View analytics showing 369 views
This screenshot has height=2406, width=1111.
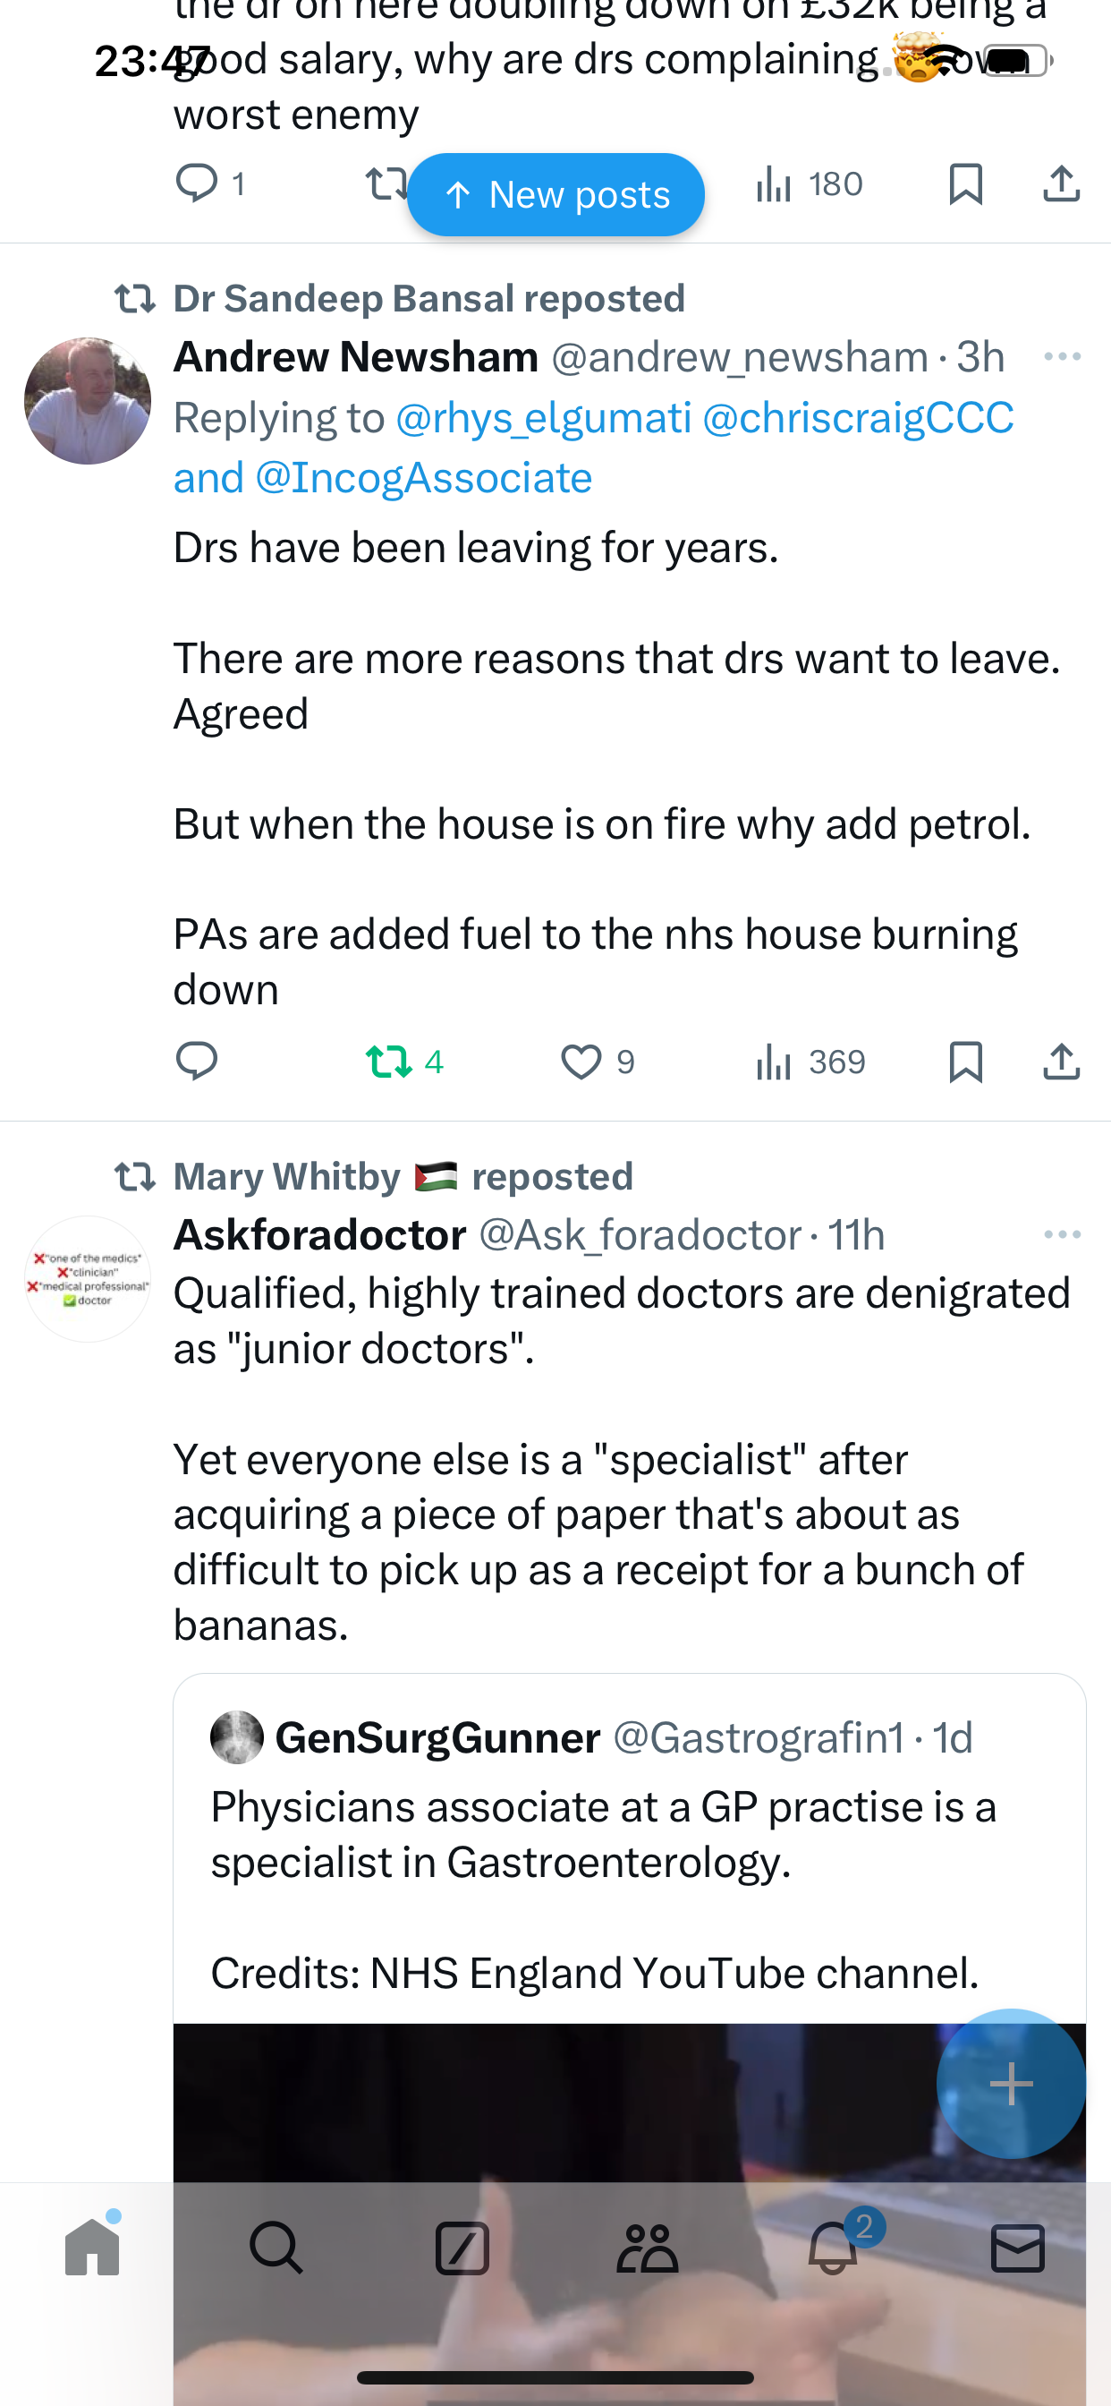pyautogui.click(x=810, y=1062)
